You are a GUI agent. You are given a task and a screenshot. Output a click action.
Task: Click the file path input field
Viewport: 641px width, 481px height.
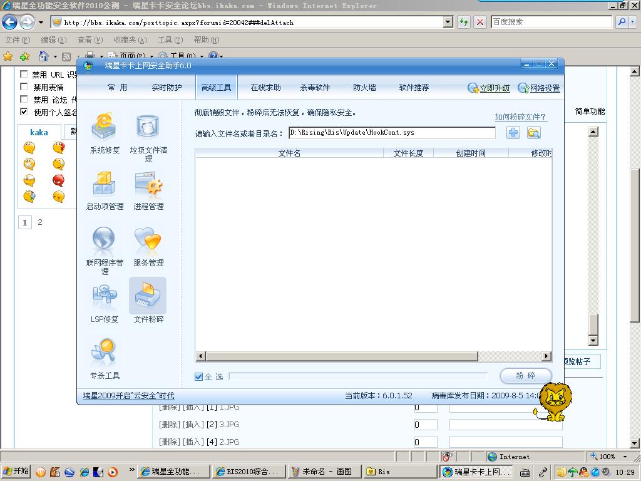click(392, 133)
